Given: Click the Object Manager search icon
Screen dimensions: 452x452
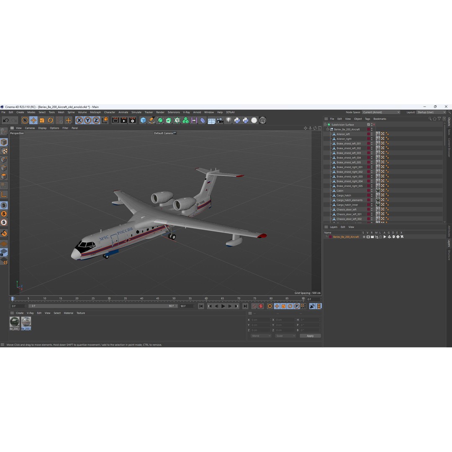Looking at the screenshot, I should (430, 119).
